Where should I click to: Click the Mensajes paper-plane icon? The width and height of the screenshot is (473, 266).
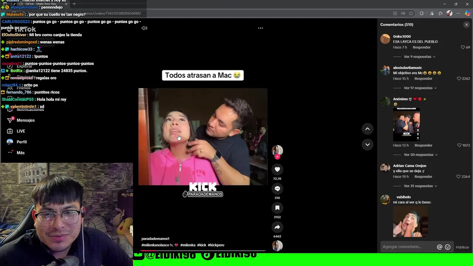(x=10, y=120)
